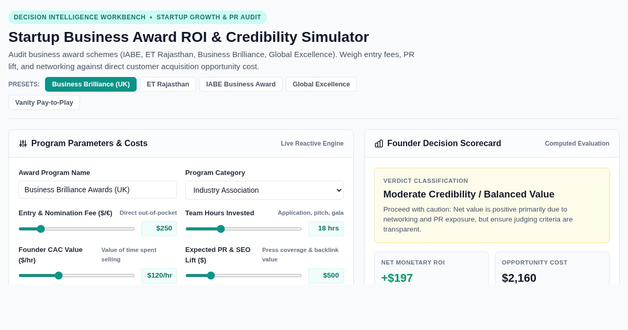Click the Live Reactive Engine label
This screenshot has height=330, width=628.
pos(312,144)
